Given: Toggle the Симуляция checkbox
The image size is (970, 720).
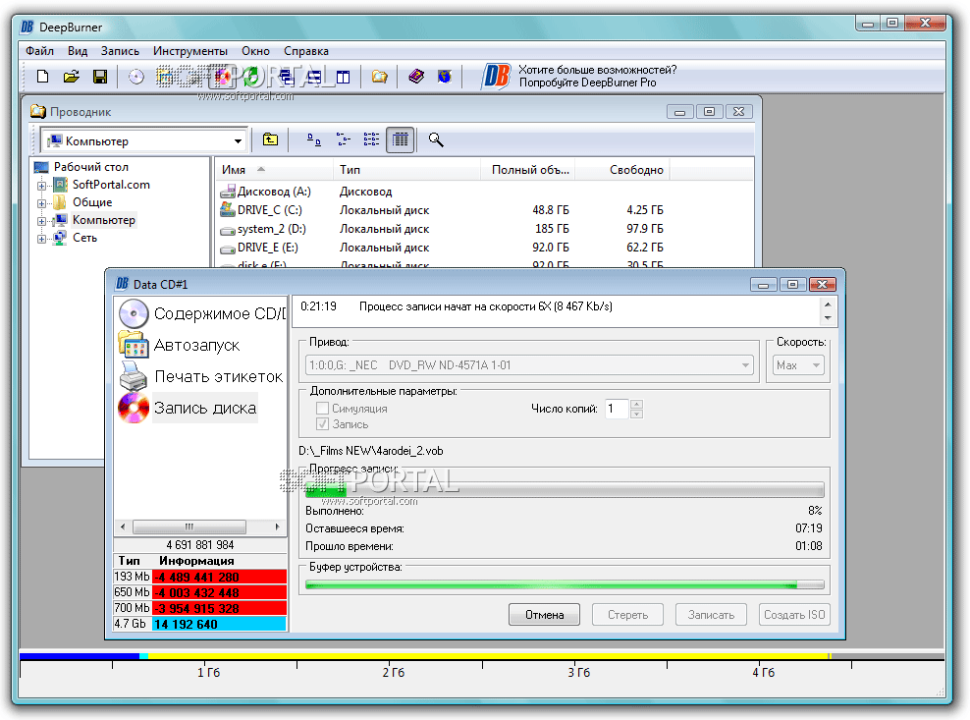Looking at the screenshot, I should (322, 408).
